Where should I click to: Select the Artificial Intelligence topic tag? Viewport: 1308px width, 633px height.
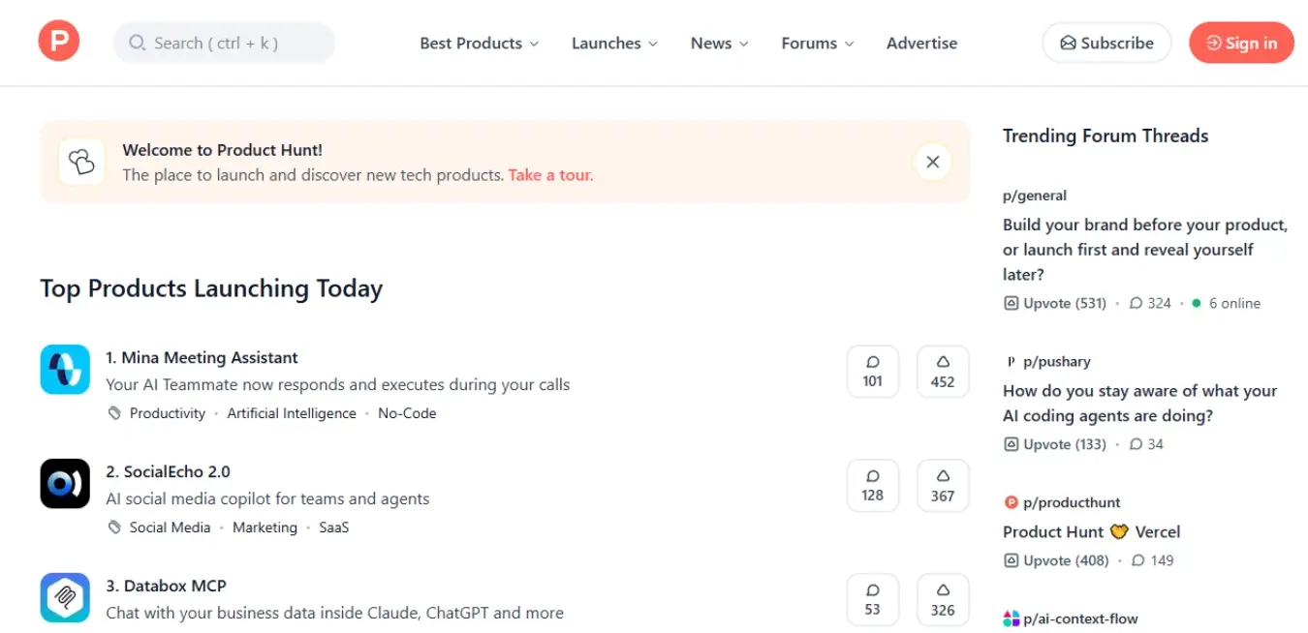pos(292,413)
